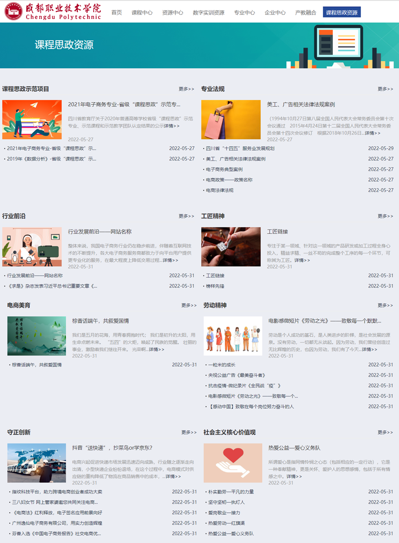This screenshot has height=543, width=399.
Task: Go to 数字实训资源 in the navigation bar
Action: tap(208, 13)
